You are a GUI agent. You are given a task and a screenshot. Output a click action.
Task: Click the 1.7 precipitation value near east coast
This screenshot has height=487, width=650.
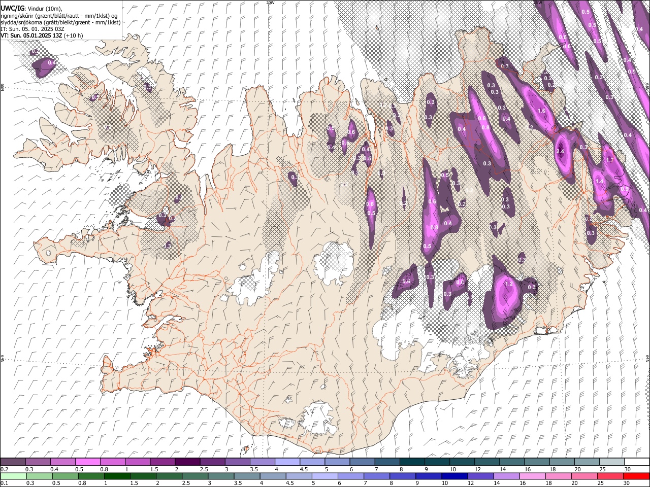[610, 160]
